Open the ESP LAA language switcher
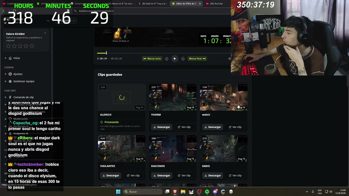 click(x=320, y=192)
